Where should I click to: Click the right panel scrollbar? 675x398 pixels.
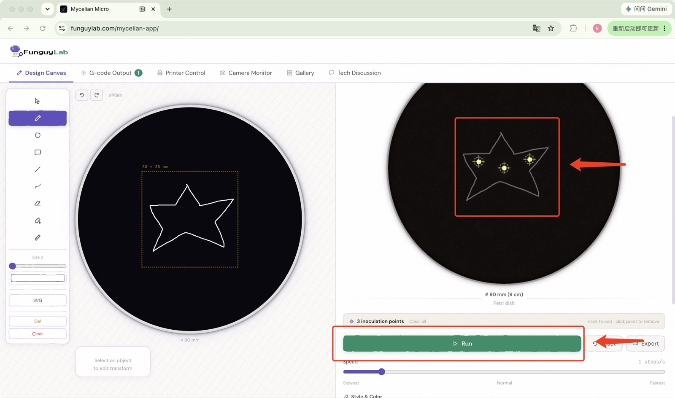tap(673, 210)
